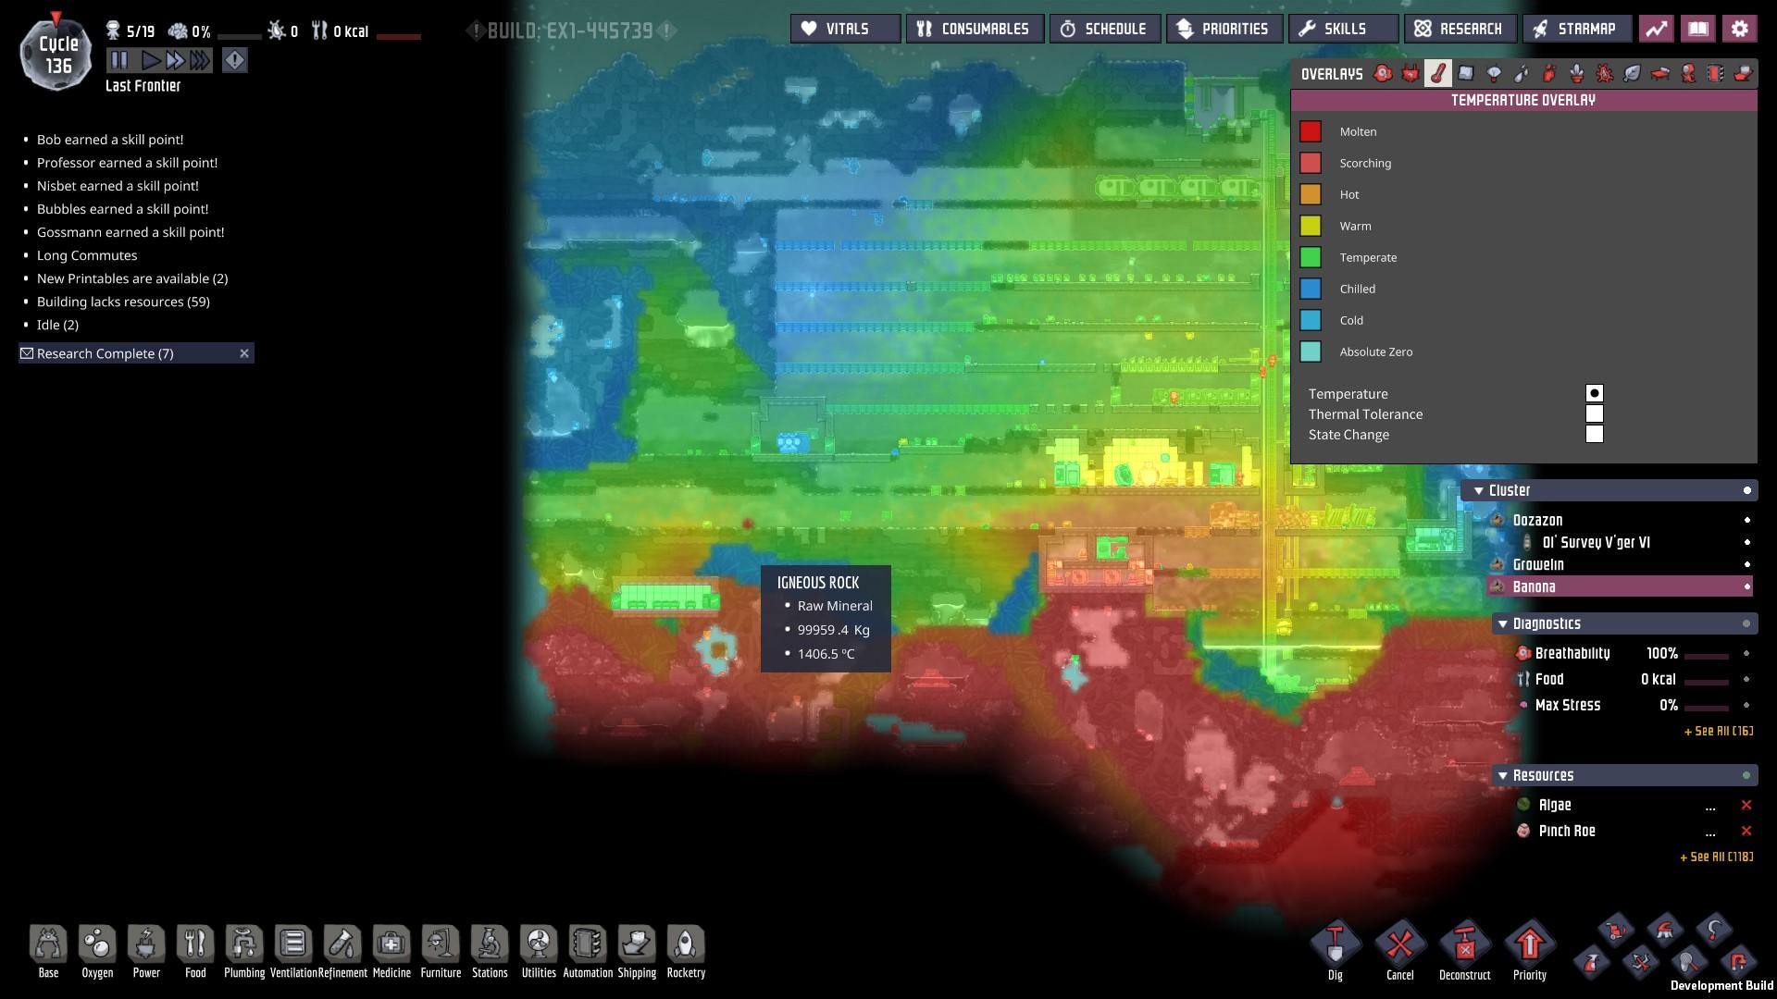Viewport: 1777px width, 999px height.
Task: Enable State Change mode
Action: [1594, 435]
